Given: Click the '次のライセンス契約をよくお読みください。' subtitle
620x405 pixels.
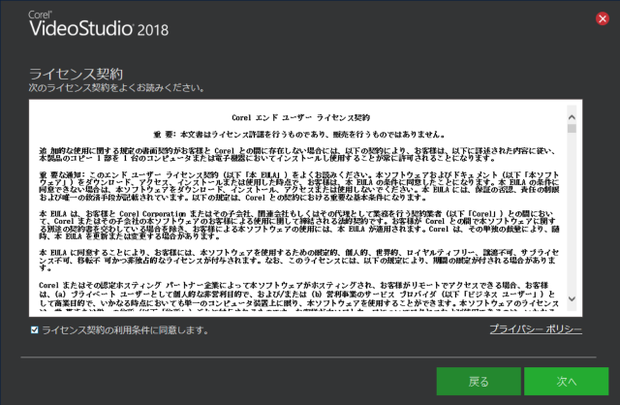Looking at the screenshot, I should click(116, 88).
